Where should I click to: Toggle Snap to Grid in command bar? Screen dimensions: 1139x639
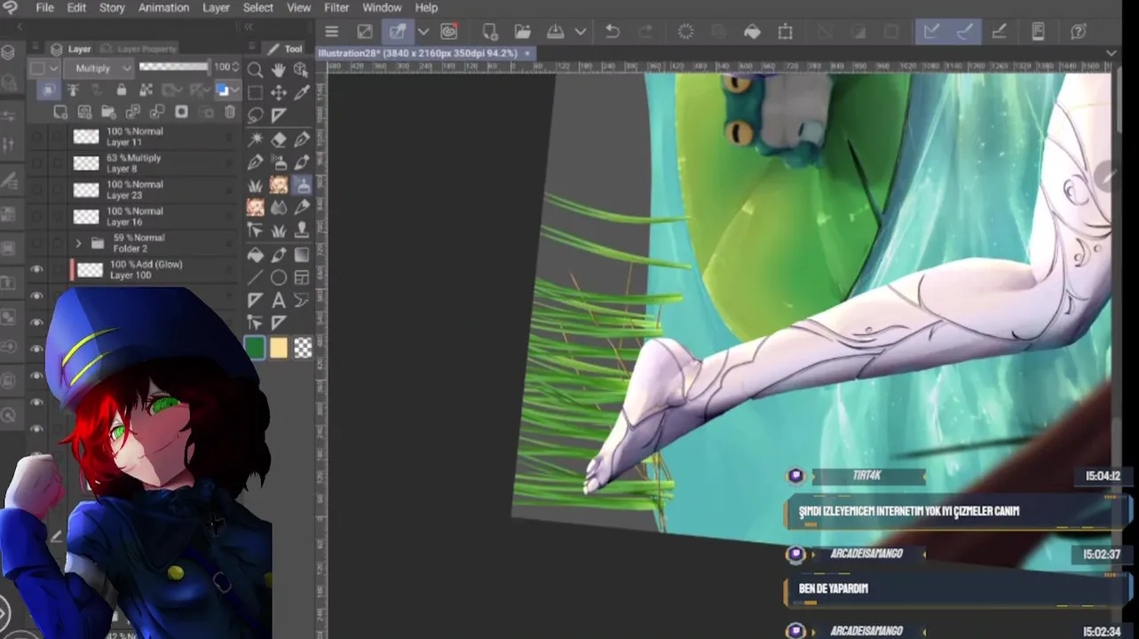[x=998, y=32]
